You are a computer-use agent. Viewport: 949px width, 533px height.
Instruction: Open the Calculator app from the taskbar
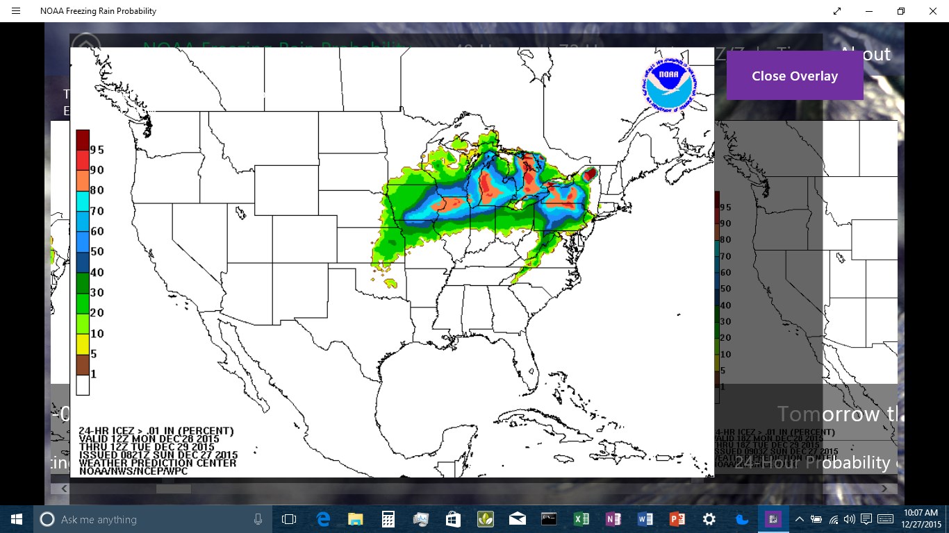click(388, 519)
